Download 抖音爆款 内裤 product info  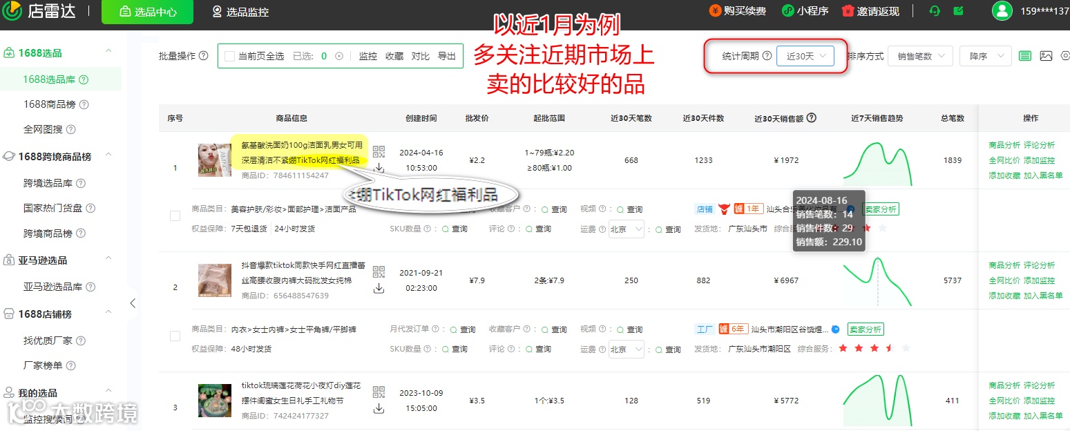(379, 288)
